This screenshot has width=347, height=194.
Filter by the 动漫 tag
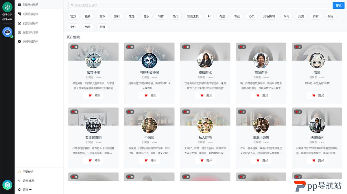click(102, 27)
